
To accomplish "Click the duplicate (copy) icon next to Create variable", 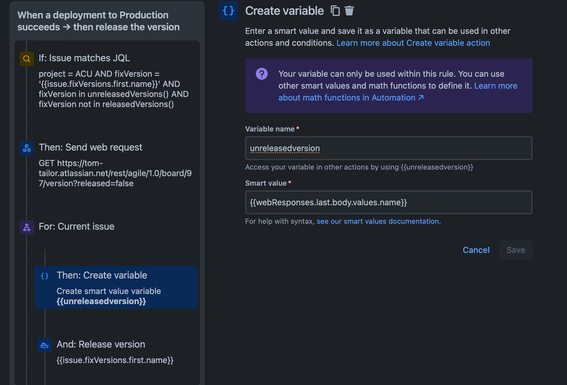I will pyautogui.click(x=335, y=11).
